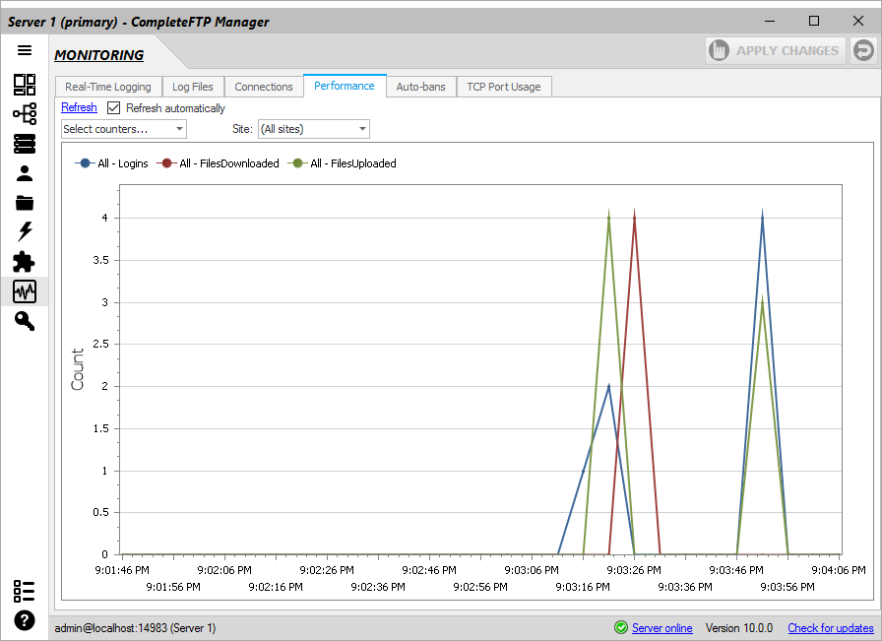Click the red FilesDownloaded peak on chart
This screenshot has height=641, width=882.
coord(635,218)
